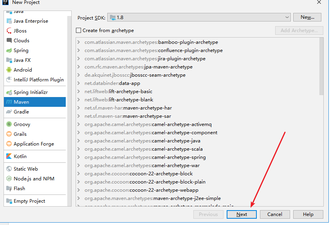
Task: Expand bamboo-plugin-archetype entry
Action: tap(79, 42)
